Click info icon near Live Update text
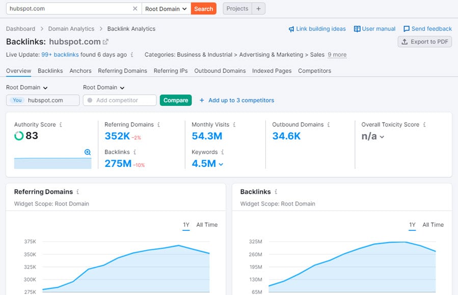 point(132,55)
